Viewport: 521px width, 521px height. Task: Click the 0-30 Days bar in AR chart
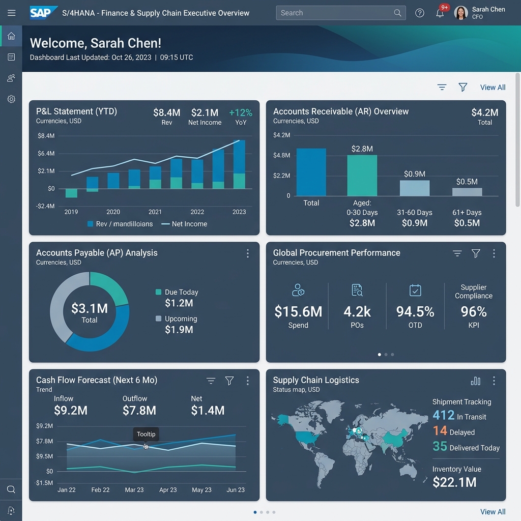362,176
